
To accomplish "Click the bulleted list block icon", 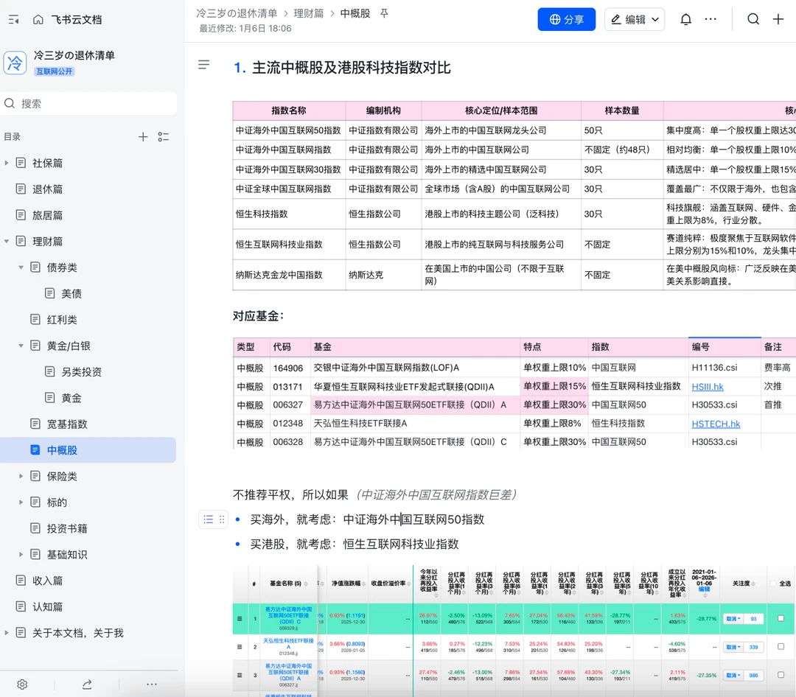I will pyautogui.click(x=208, y=519).
